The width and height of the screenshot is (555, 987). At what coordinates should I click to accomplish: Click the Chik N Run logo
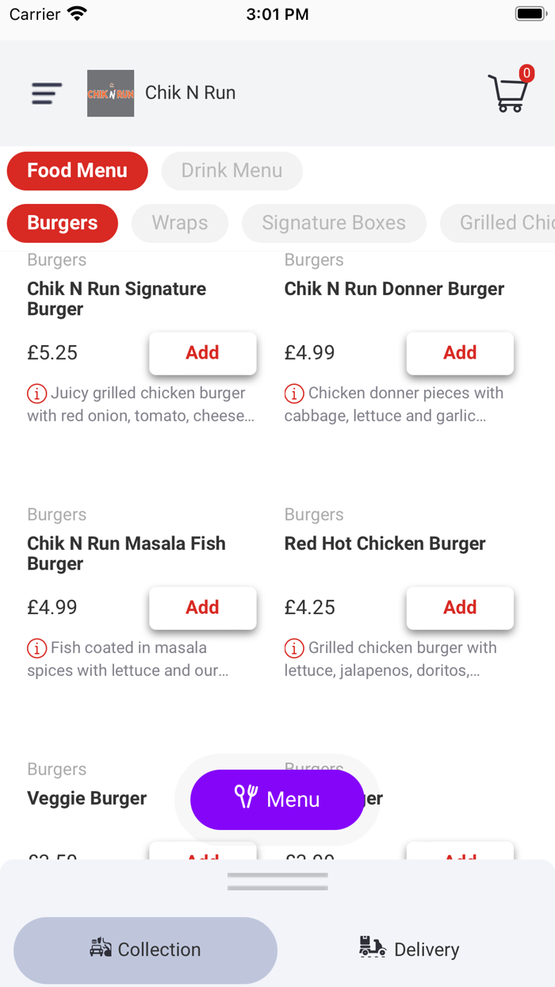coord(110,94)
